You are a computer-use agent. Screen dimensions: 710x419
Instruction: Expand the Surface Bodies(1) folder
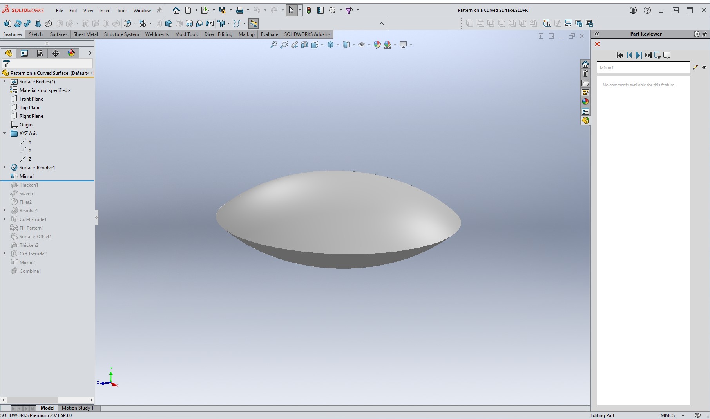pyautogui.click(x=5, y=81)
